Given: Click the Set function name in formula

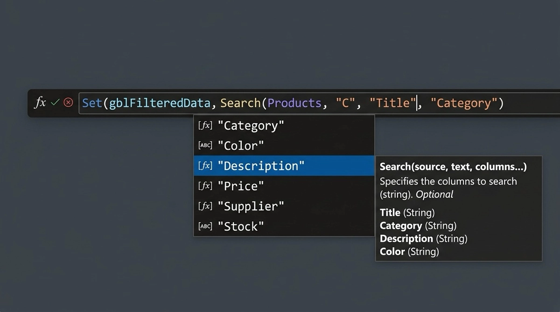Looking at the screenshot, I should tap(92, 103).
